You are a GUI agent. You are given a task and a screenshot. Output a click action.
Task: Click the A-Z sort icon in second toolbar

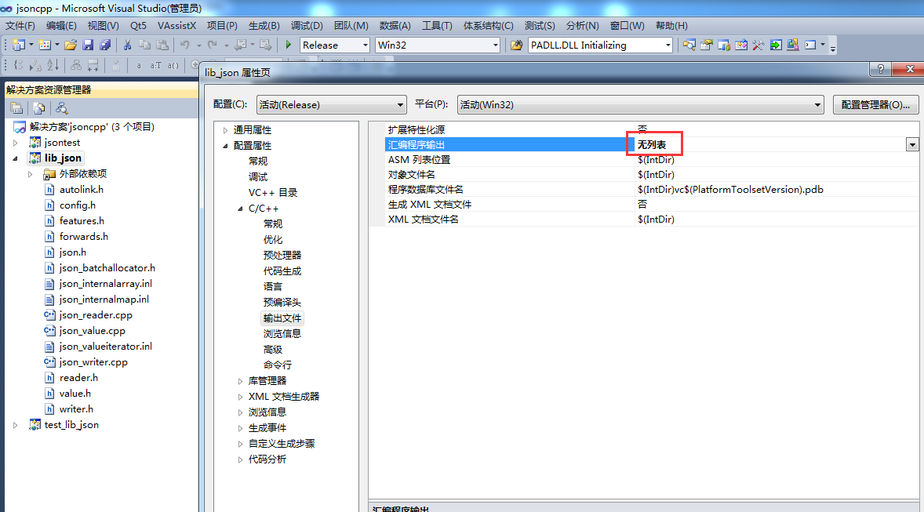(x=53, y=65)
